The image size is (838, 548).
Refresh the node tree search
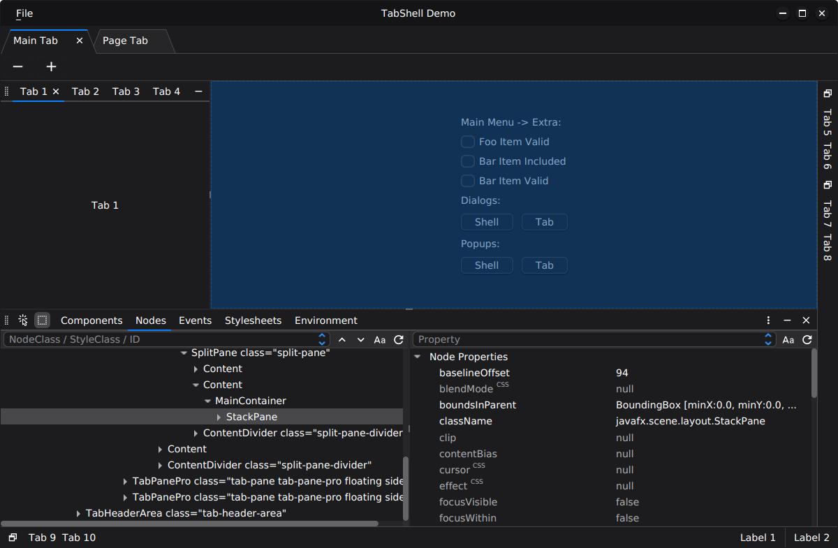[399, 340]
